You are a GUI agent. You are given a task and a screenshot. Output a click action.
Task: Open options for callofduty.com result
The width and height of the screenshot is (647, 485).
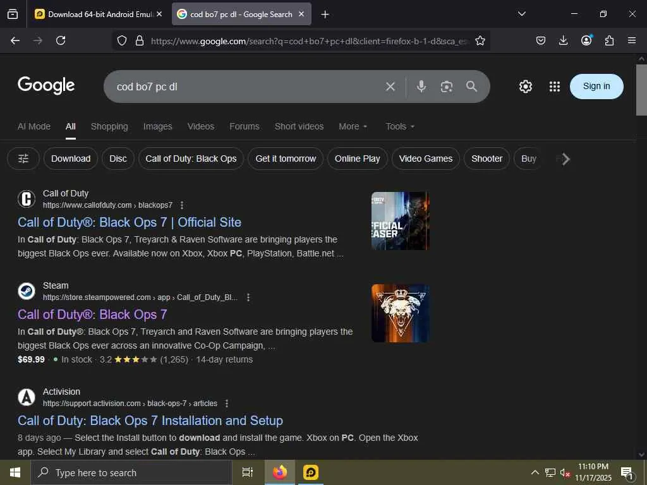(182, 205)
